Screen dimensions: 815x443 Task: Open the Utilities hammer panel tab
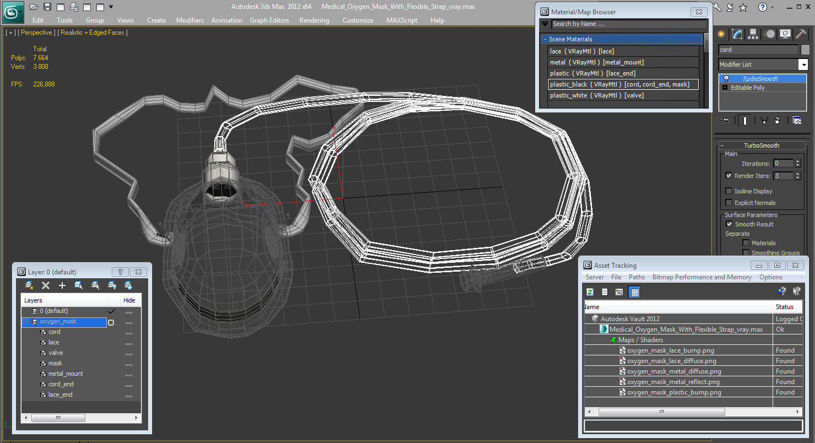click(800, 34)
